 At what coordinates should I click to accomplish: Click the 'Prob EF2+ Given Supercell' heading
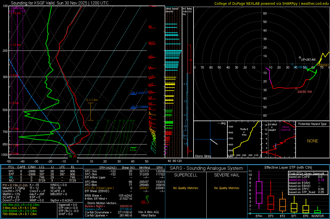coord(306,173)
